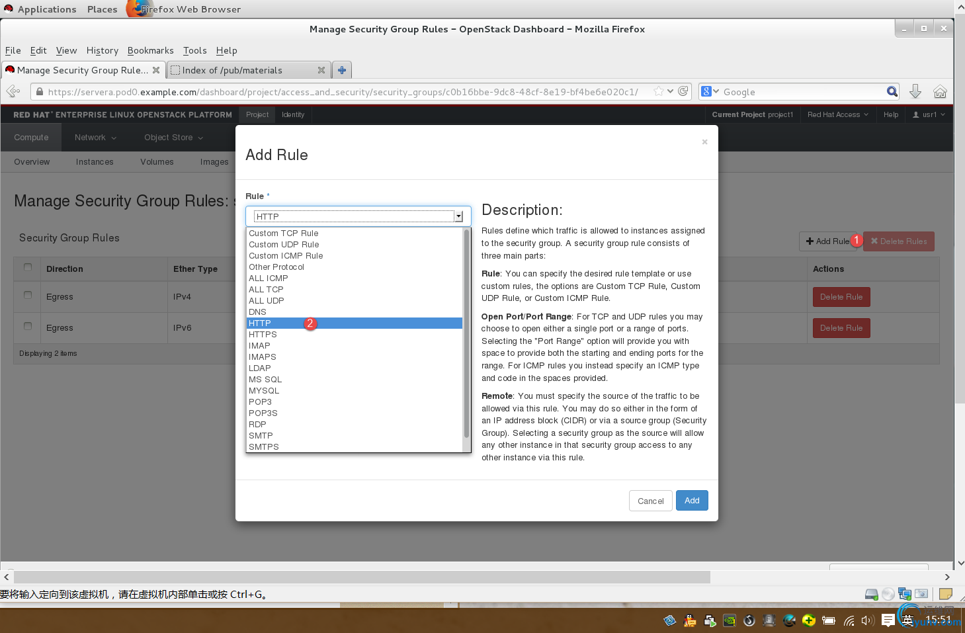The width and height of the screenshot is (965, 633).
Task: Click the Add Rule button
Action: [827, 241]
